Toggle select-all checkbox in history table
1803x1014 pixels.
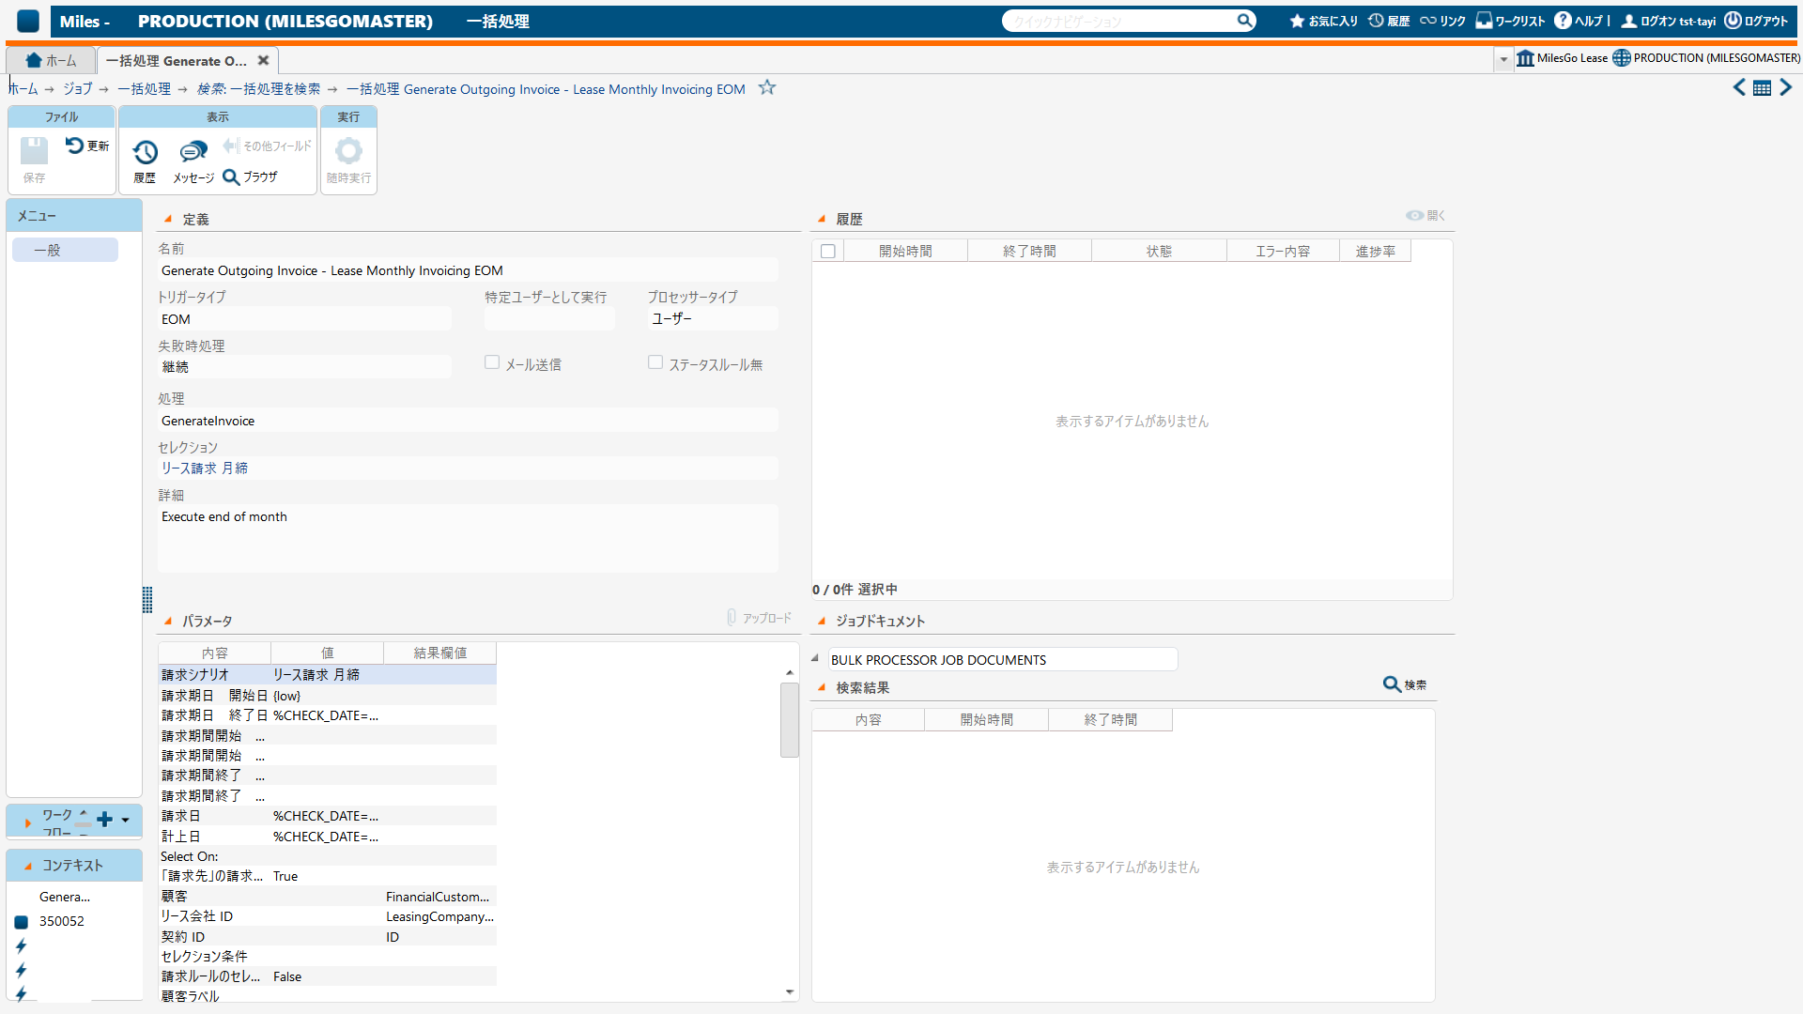[827, 252]
